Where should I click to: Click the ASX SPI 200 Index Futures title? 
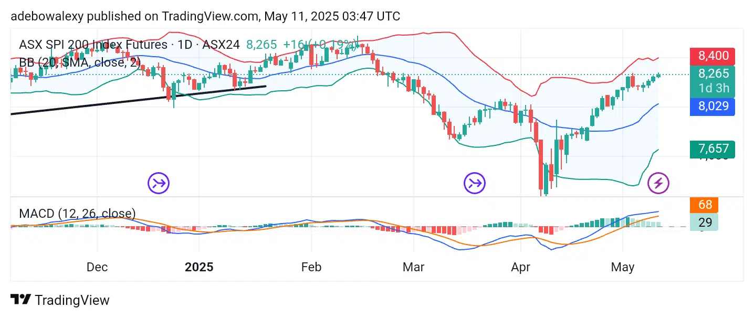pyautogui.click(x=93, y=45)
